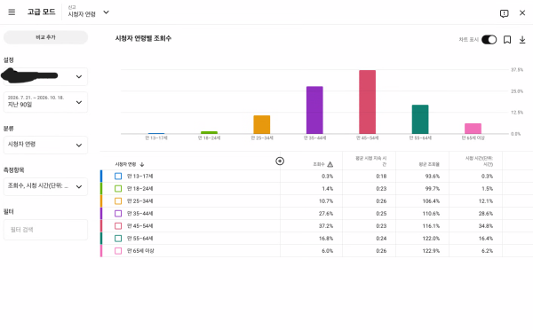This screenshot has width=533, height=330.
Task: Click the teal 만 55–64세 chart bar
Action: [420, 119]
